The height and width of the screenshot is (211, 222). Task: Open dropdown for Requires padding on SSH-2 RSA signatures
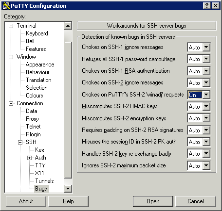tap(206, 130)
